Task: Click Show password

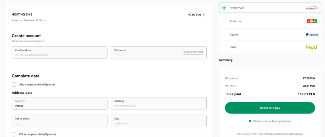Action: pyautogui.click(x=193, y=52)
